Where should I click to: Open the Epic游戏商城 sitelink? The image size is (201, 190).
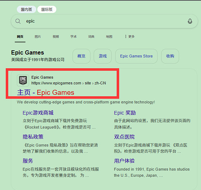38,113
